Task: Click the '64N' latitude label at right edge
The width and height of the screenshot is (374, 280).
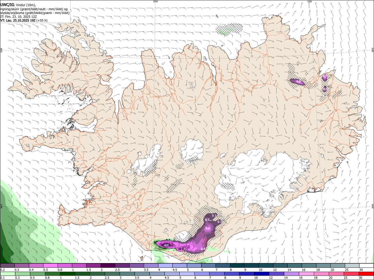Action: click(x=373, y=206)
